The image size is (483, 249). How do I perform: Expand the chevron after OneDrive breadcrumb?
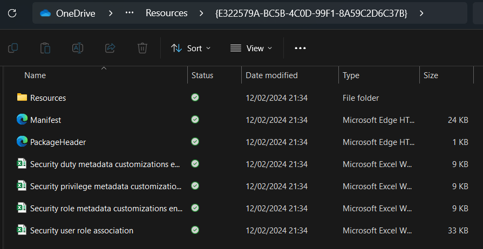click(111, 13)
